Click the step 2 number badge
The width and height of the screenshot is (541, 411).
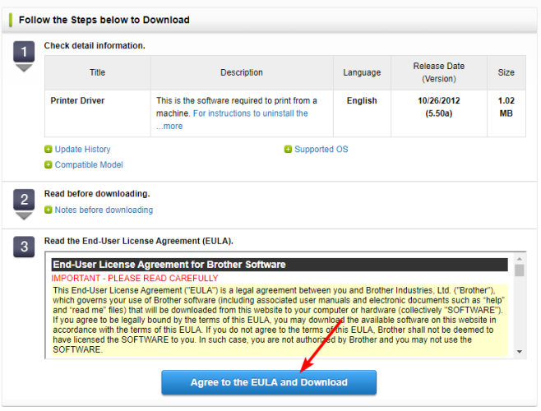(x=24, y=200)
